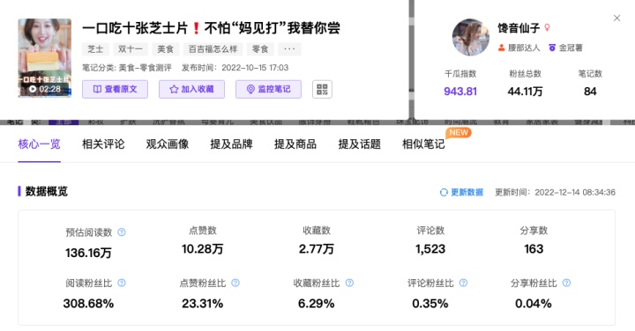Expand more tags with the ellipsis
635x331 pixels.
[289, 49]
